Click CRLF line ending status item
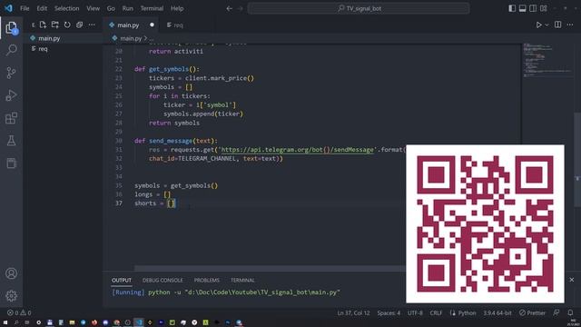The image size is (581, 327). [x=436, y=312]
